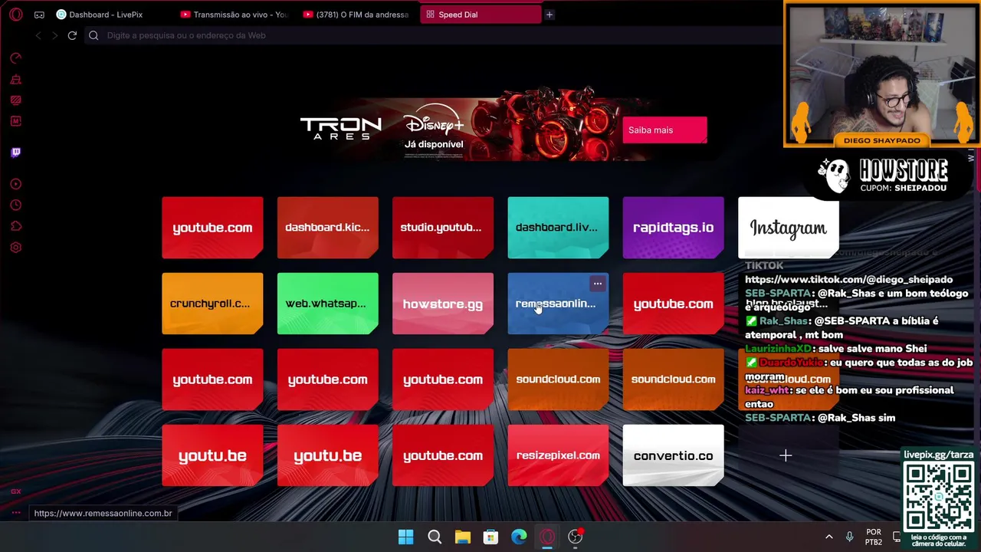Open sidebar setup three-dots at bottom

point(15,513)
